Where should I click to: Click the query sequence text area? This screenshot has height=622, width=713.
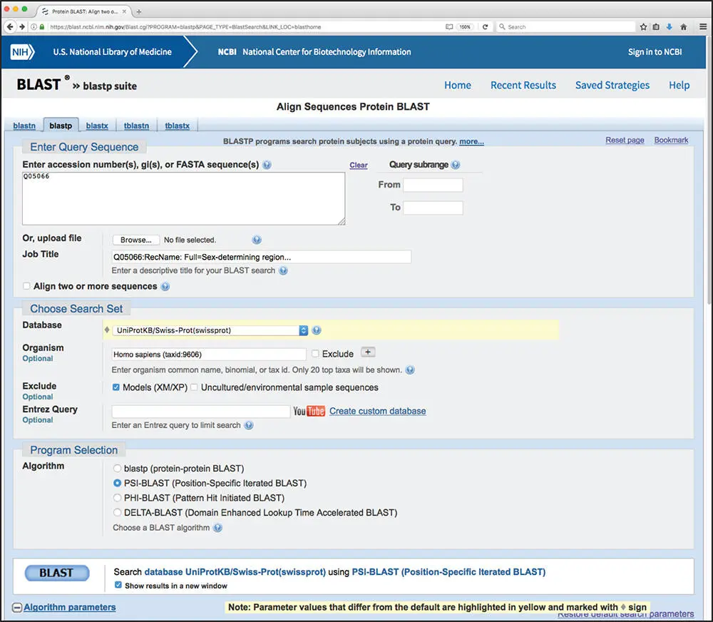(184, 198)
